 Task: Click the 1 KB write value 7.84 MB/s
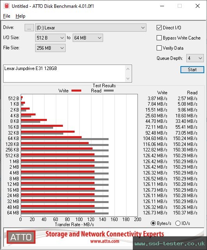[157, 104]
